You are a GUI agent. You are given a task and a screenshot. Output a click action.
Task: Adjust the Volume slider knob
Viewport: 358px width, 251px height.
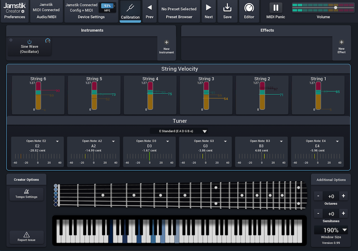click(335, 8)
